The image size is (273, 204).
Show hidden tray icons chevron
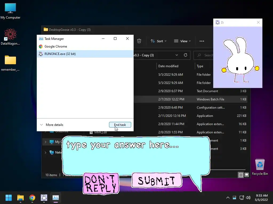[x=228, y=198]
